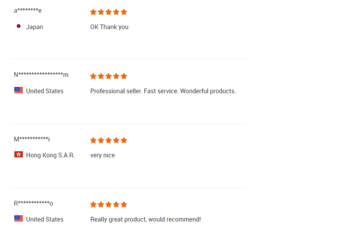Click the "Really great product, would recommend!" review

tap(146, 219)
